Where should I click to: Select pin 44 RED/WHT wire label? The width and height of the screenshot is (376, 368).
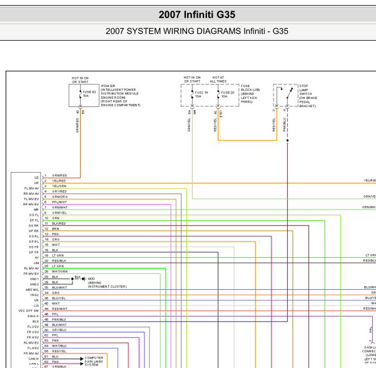[x=59, y=309]
